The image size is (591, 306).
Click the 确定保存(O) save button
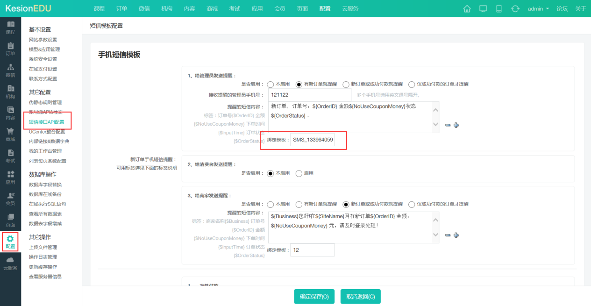314,296
